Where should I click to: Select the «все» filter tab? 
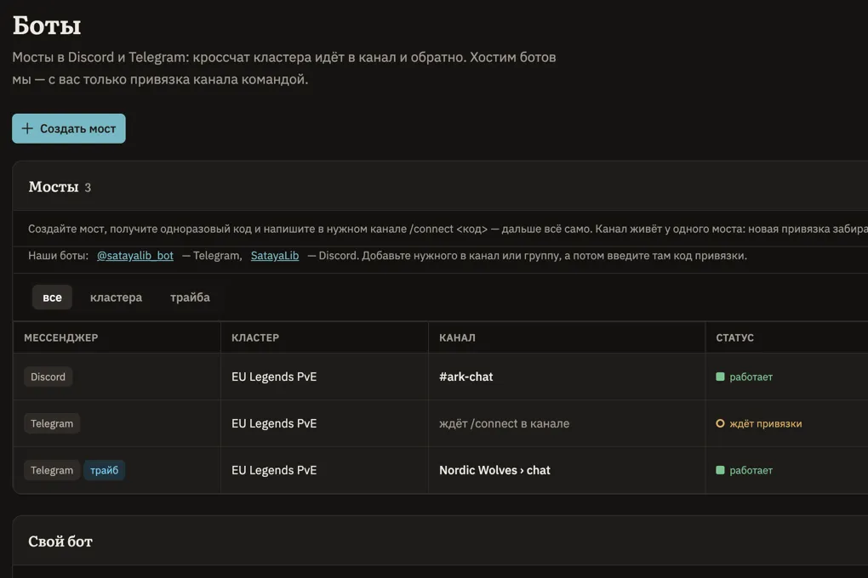click(52, 297)
